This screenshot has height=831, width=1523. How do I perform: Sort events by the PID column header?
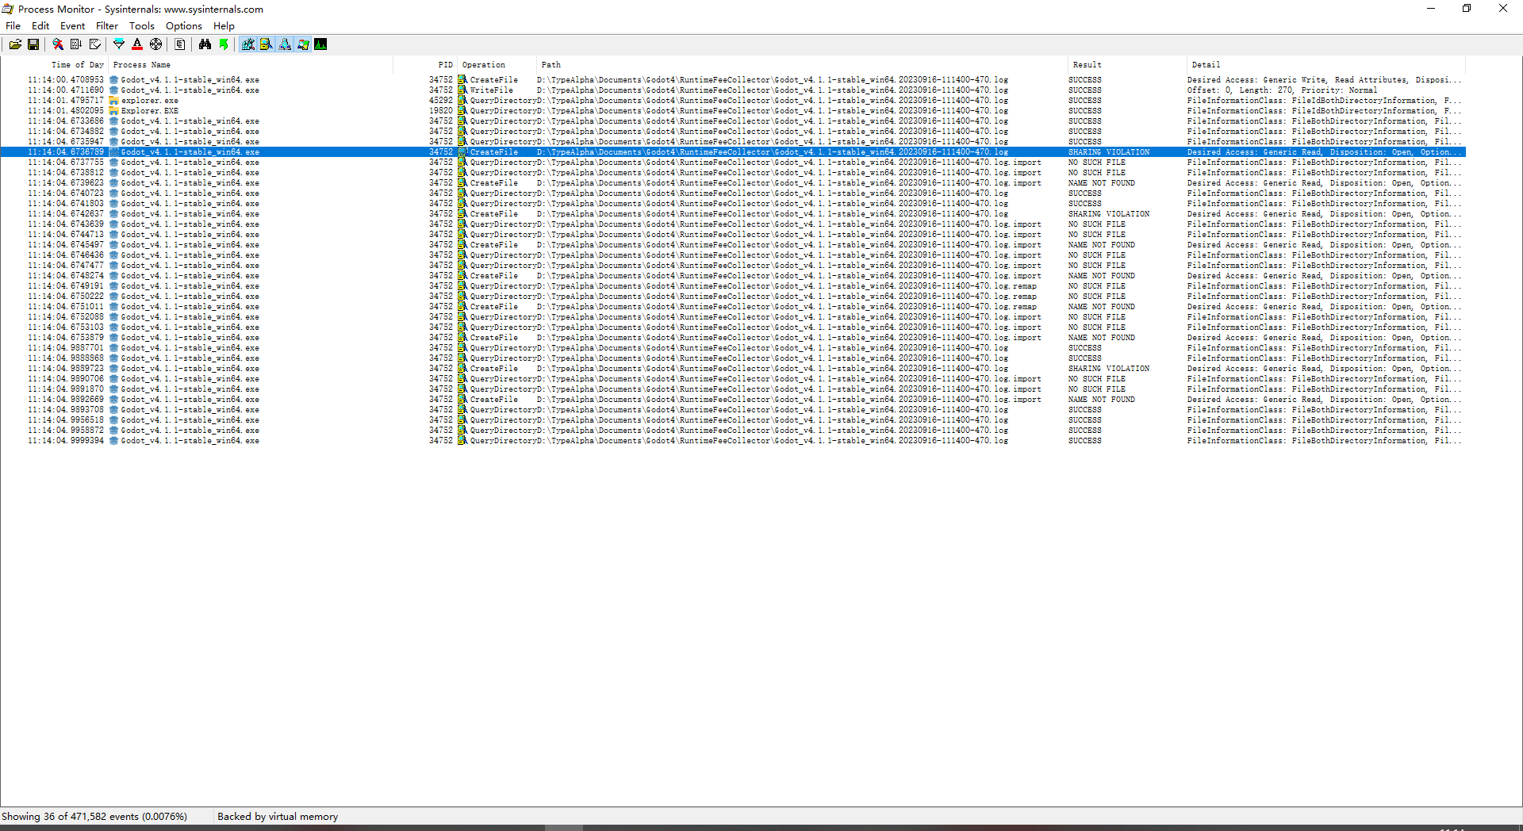coord(445,64)
